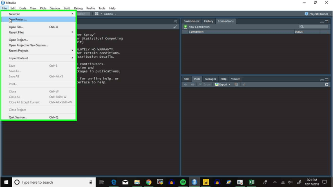Click the Windows 'Type here to search' box

click(54, 182)
